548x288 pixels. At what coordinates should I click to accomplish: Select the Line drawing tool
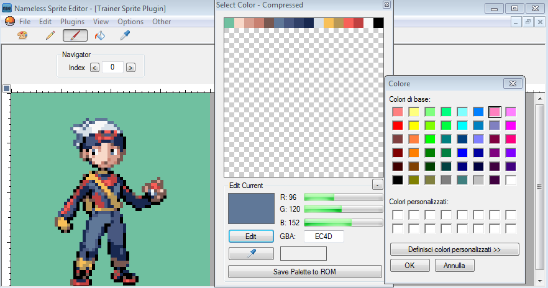(75, 35)
